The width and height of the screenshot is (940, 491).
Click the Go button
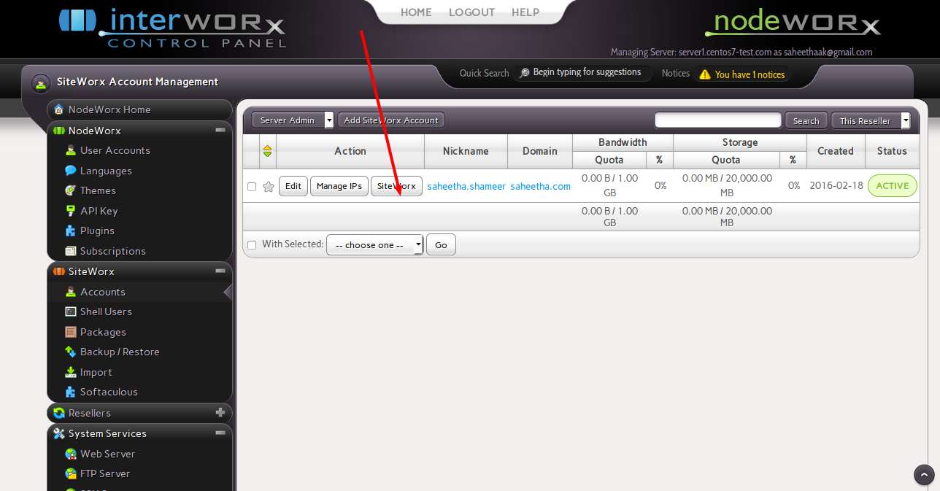click(x=441, y=245)
